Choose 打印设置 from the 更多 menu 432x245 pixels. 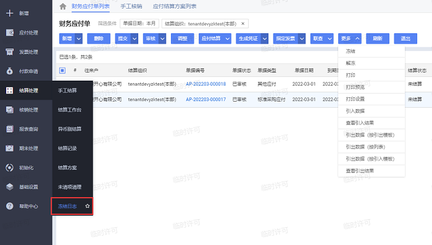[372, 99]
